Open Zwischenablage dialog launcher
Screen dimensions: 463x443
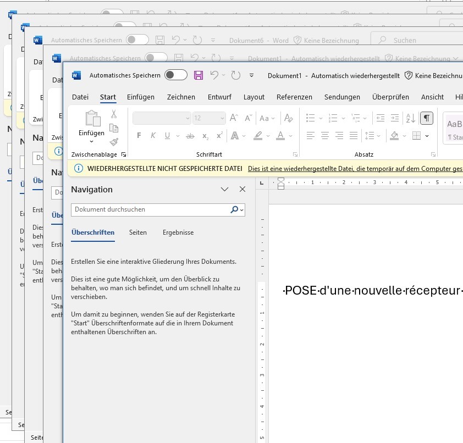click(124, 154)
